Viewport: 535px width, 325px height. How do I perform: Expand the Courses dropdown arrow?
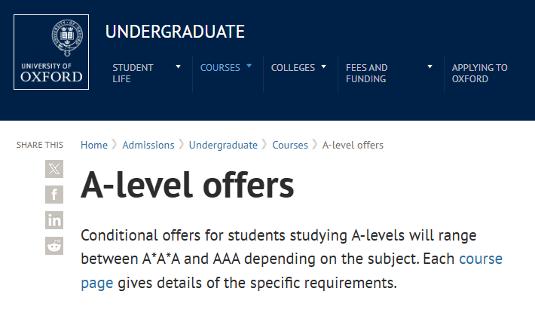(x=249, y=67)
